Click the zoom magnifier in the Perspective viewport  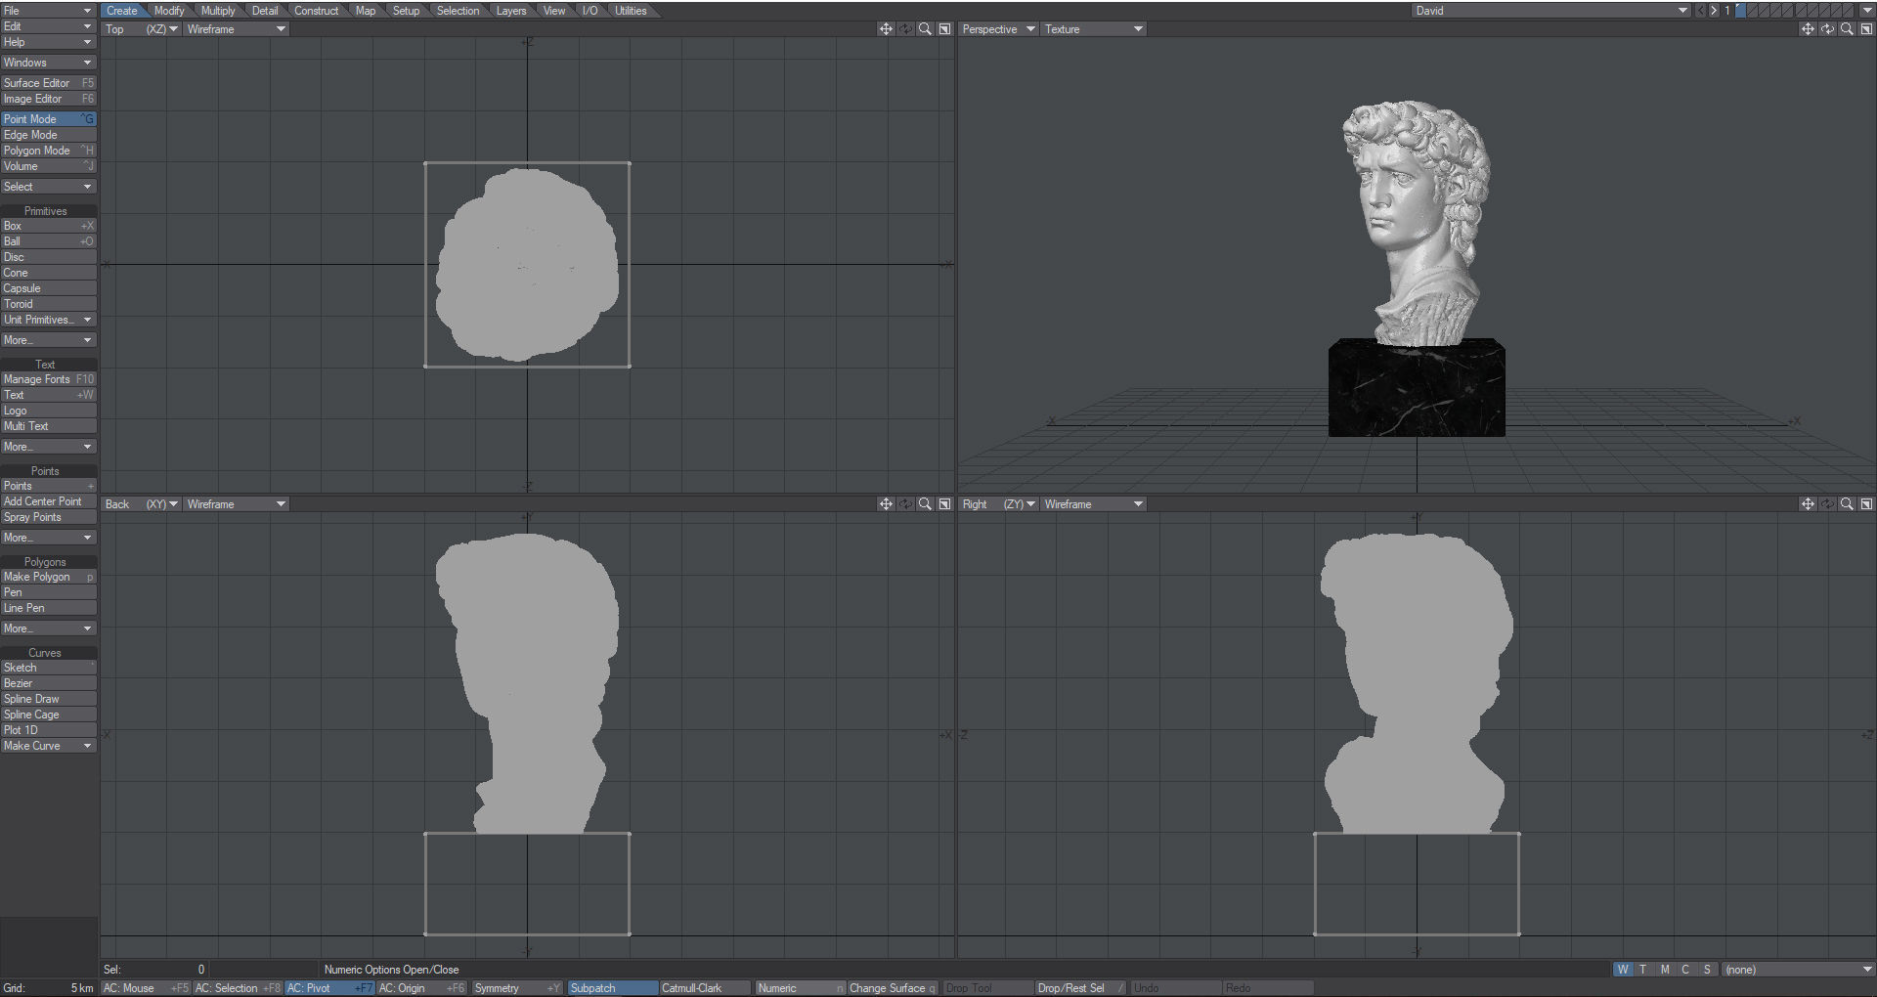(1847, 29)
